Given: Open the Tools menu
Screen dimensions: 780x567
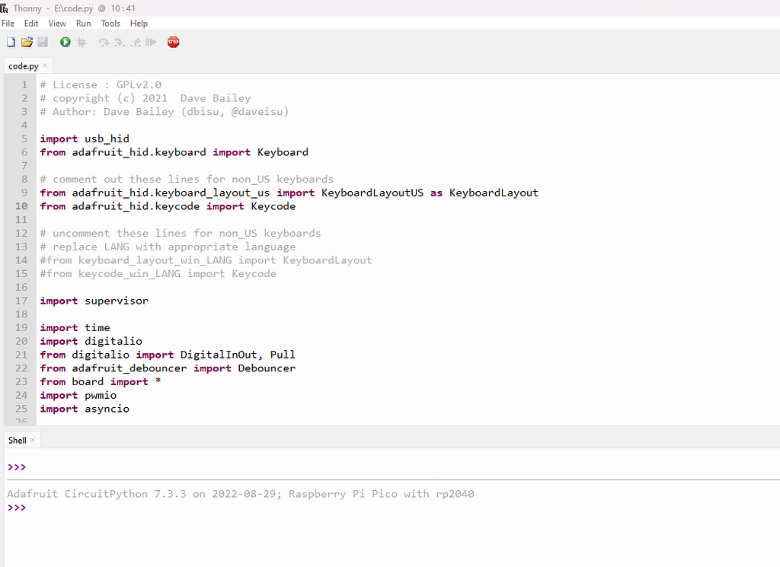Looking at the screenshot, I should click(110, 24).
